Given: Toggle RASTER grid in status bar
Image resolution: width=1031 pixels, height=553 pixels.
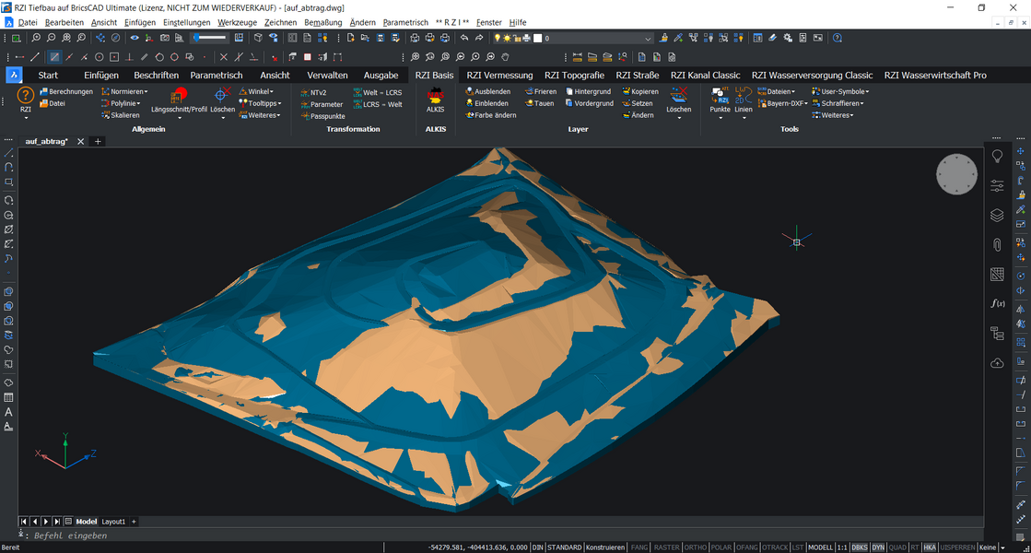Looking at the screenshot, I should coord(666,547).
